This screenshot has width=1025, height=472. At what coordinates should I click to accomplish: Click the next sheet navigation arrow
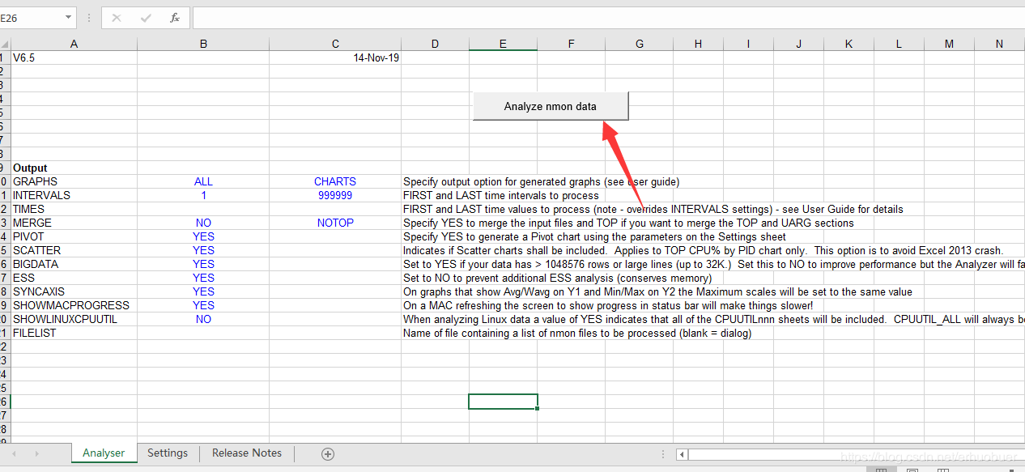tap(36, 454)
